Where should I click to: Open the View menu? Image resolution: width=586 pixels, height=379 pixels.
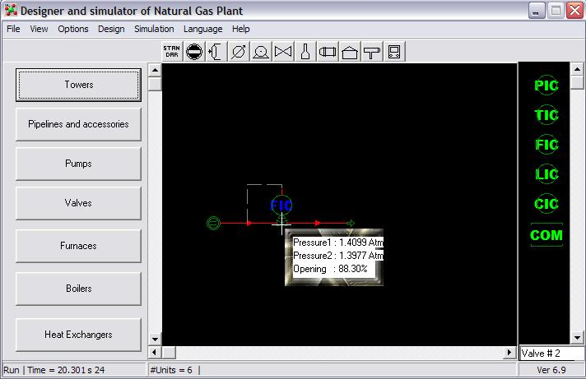39,29
